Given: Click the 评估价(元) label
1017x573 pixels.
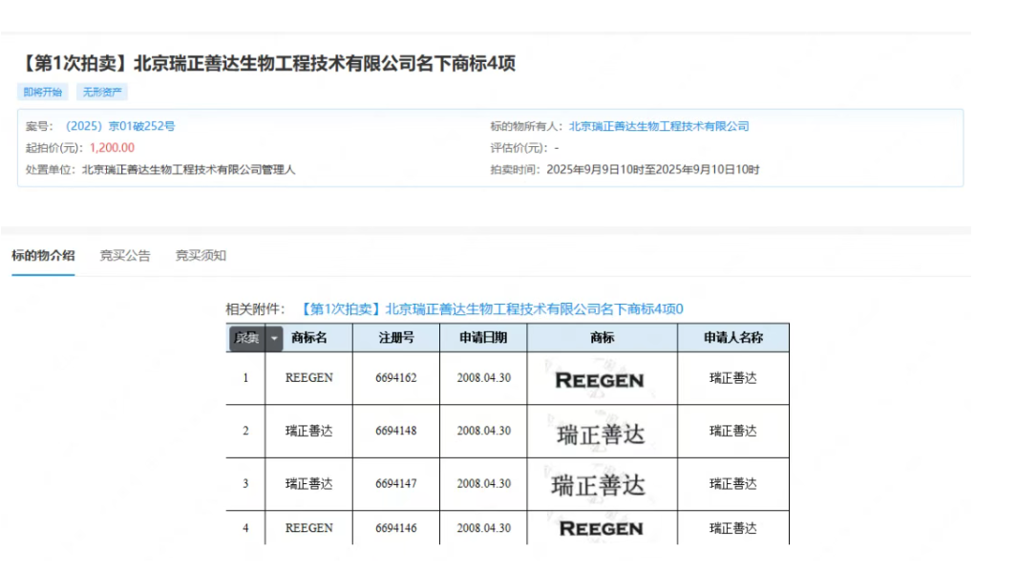Looking at the screenshot, I should tap(519, 148).
